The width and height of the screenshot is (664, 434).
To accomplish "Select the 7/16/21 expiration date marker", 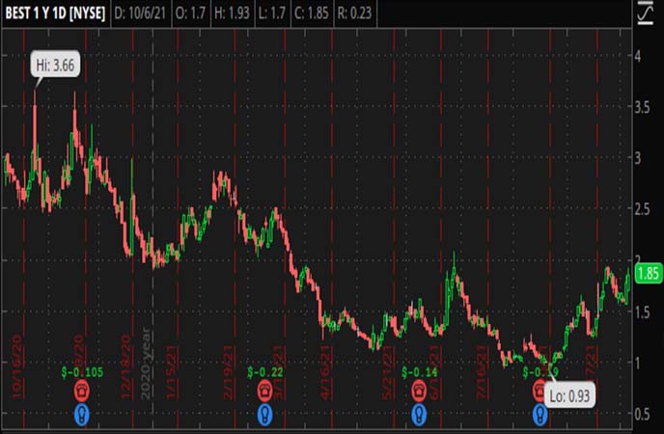I will click(482, 372).
